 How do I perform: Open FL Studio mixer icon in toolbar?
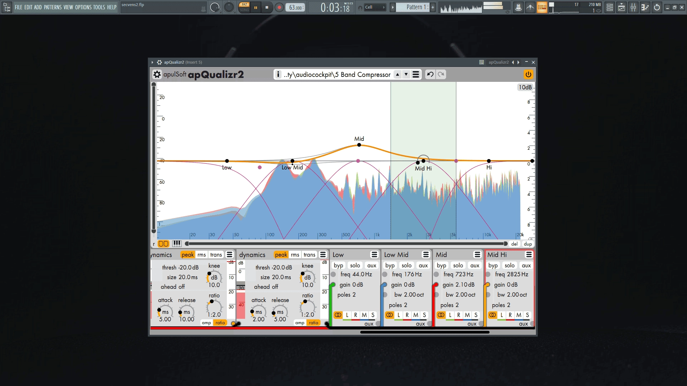point(633,7)
